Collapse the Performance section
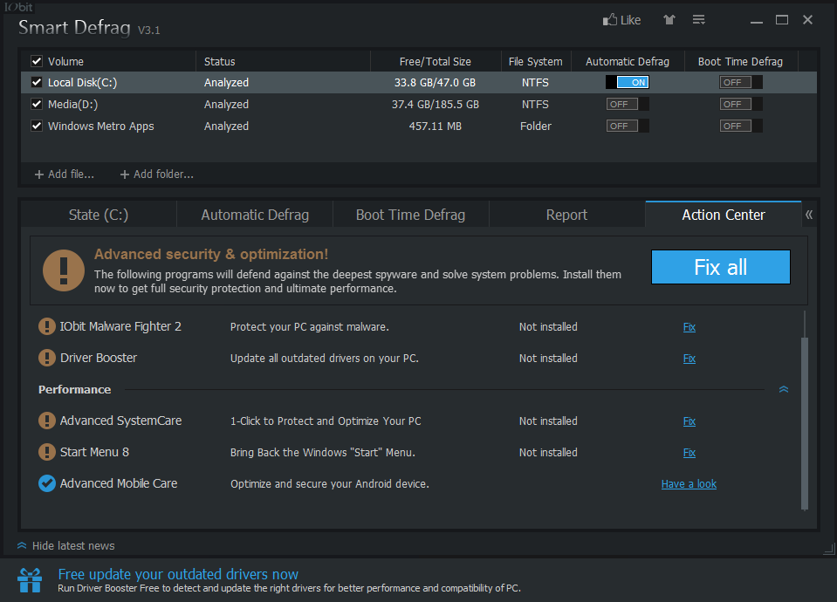 tap(783, 390)
